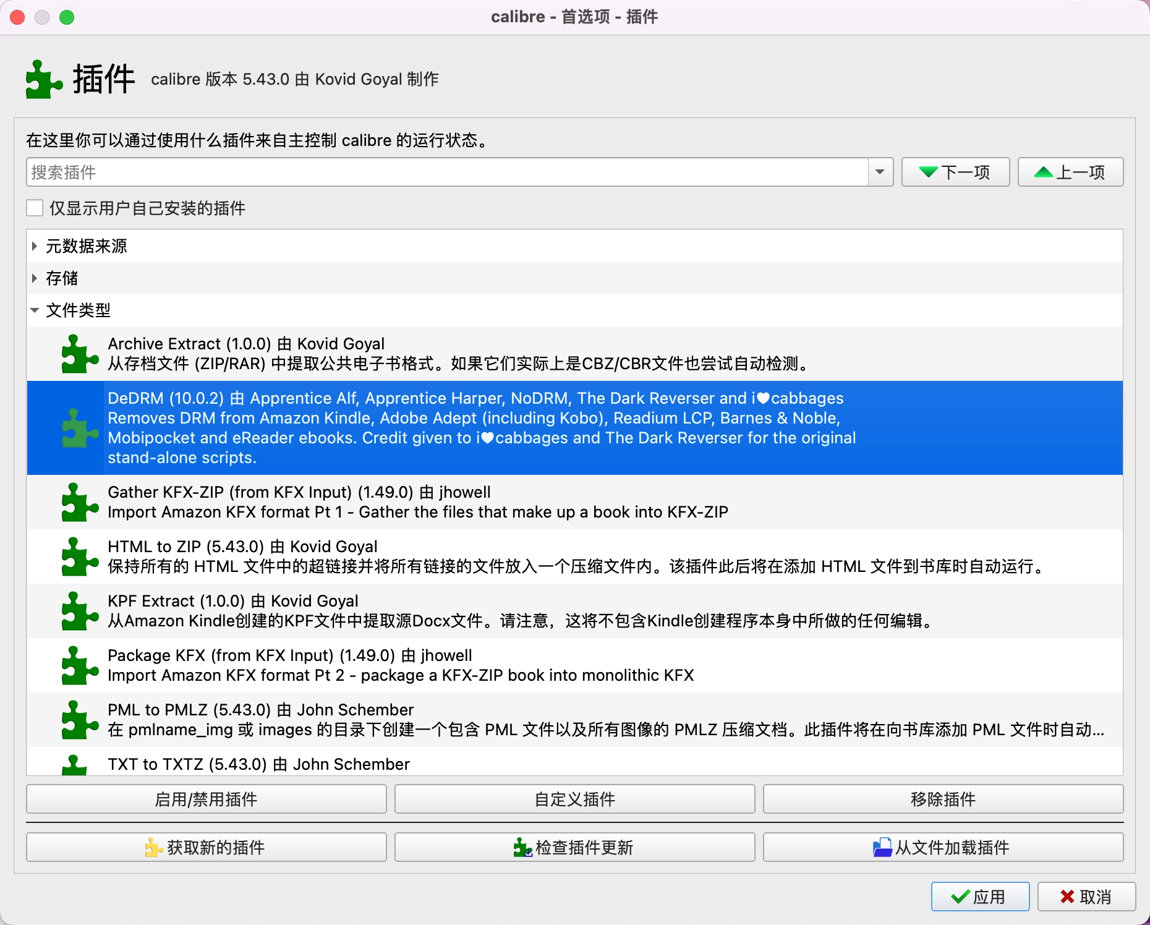Screen dimensions: 1150x925
Task: Click 自定义插件 button
Action: tap(575, 799)
